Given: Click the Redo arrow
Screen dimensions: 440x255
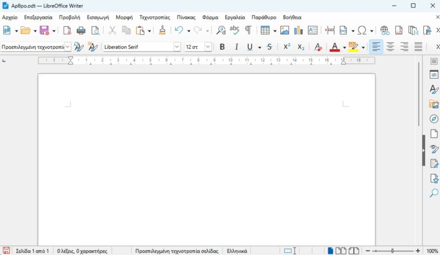Looking at the screenshot, I should 198,30.
